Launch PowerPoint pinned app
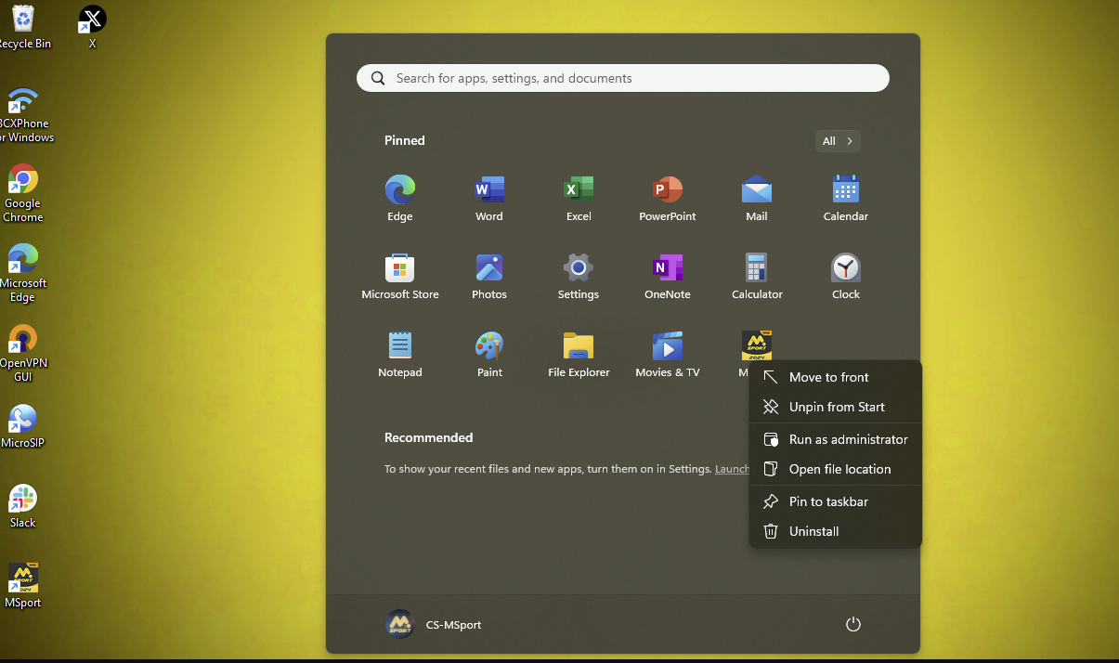The width and height of the screenshot is (1119, 663). [x=667, y=198]
